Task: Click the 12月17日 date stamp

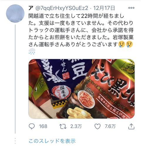Action: (x=104, y=8)
